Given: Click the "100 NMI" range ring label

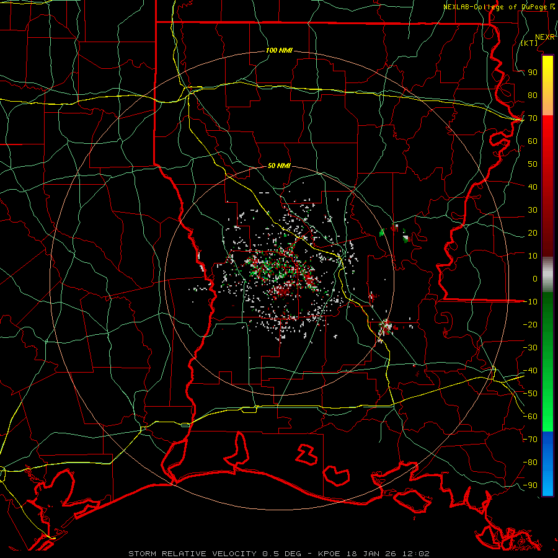Looking at the screenshot, I should click(279, 50).
